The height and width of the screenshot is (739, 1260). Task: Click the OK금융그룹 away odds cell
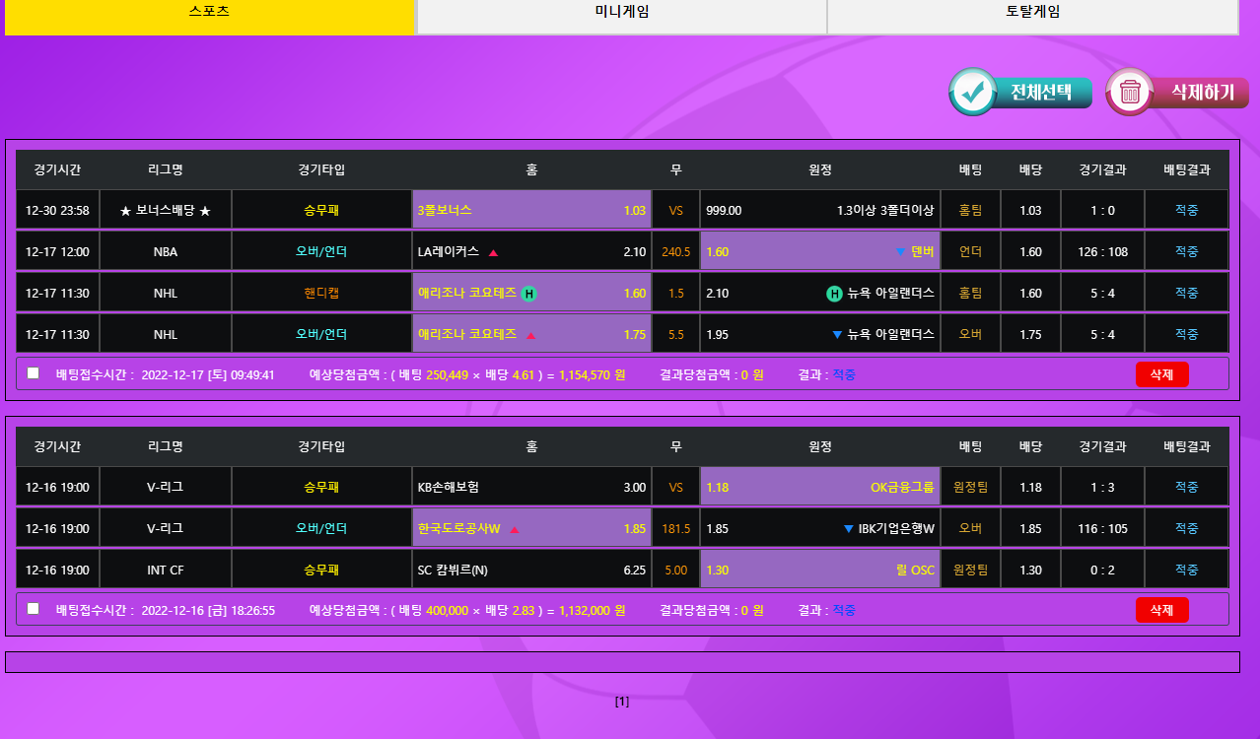pyautogui.click(x=819, y=487)
